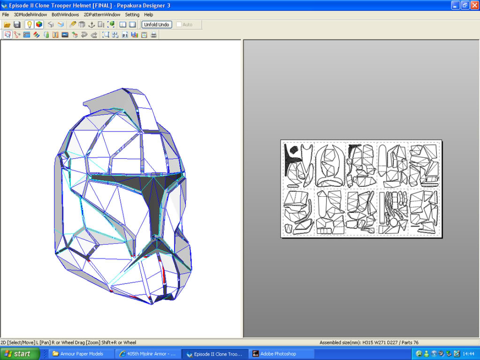The width and height of the screenshot is (480, 360).
Task: Switch to 405th Mjolnir Armor browser taskbar item
Action: coord(148,354)
